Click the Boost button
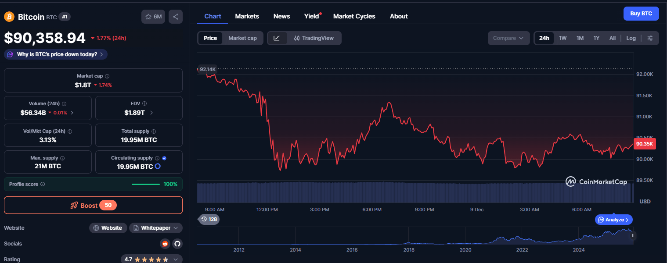 point(93,205)
